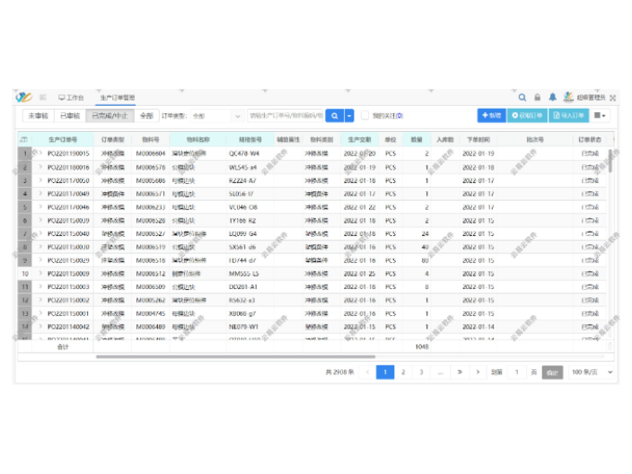
Task: Open the 工作台 workbench tab
Action: [x=71, y=98]
